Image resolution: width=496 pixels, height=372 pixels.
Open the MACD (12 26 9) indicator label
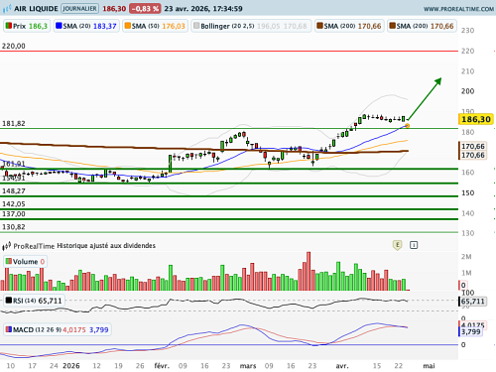58,329
